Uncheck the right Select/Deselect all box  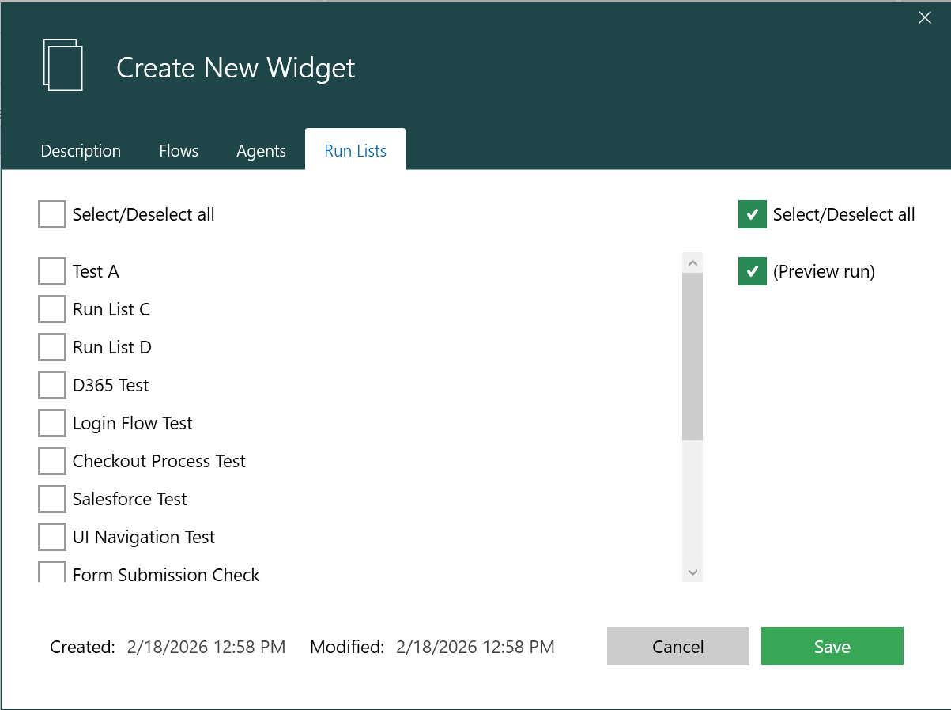coord(752,214)
